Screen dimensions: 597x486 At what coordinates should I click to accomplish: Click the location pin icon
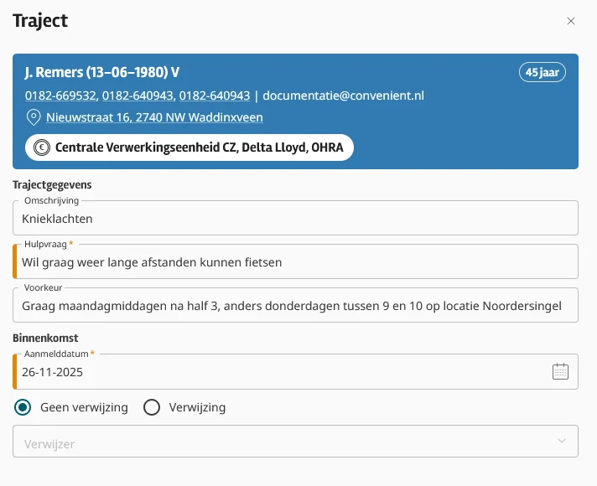click(x=34, y=117)
